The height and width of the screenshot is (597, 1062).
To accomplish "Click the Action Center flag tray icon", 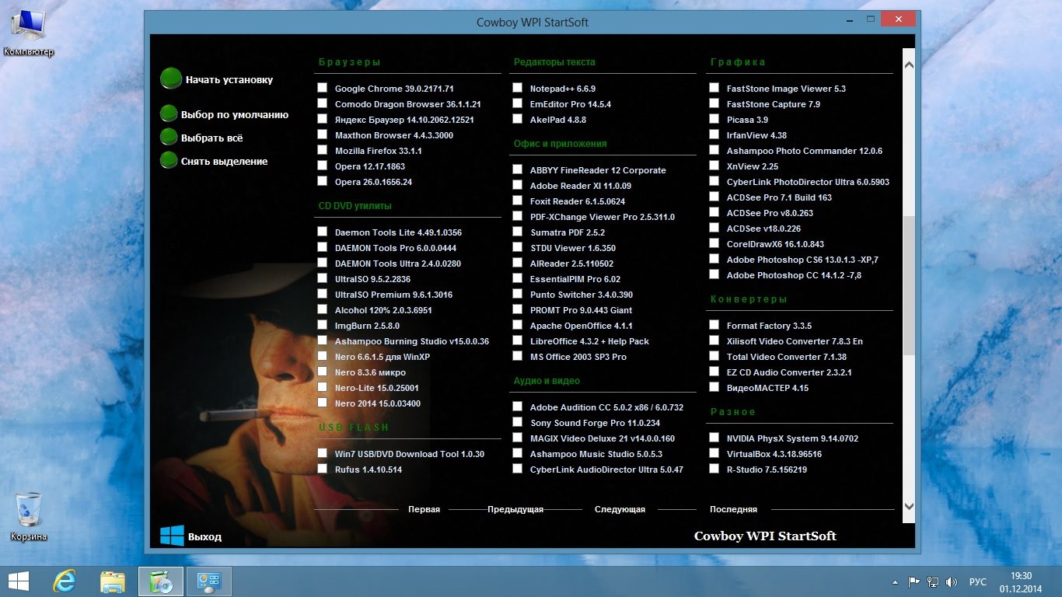I will coord(914,581).
